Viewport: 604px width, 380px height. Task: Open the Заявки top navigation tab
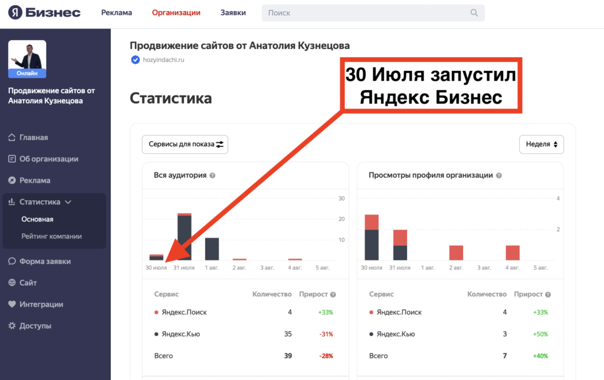click(233, 13)
